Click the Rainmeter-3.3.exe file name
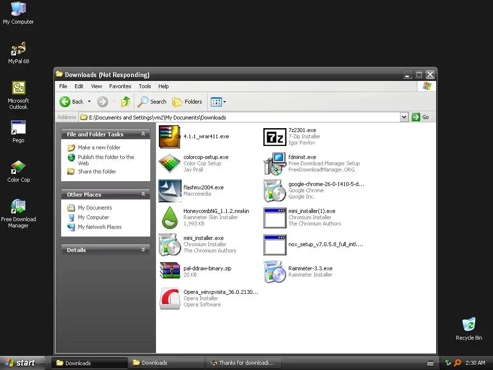The image size is (493, 370). [x=311, y=268]
